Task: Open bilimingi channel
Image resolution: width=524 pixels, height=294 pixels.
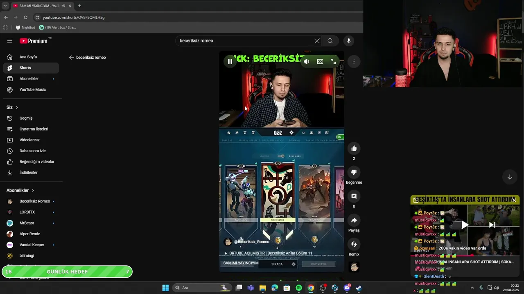Action: 31,256
